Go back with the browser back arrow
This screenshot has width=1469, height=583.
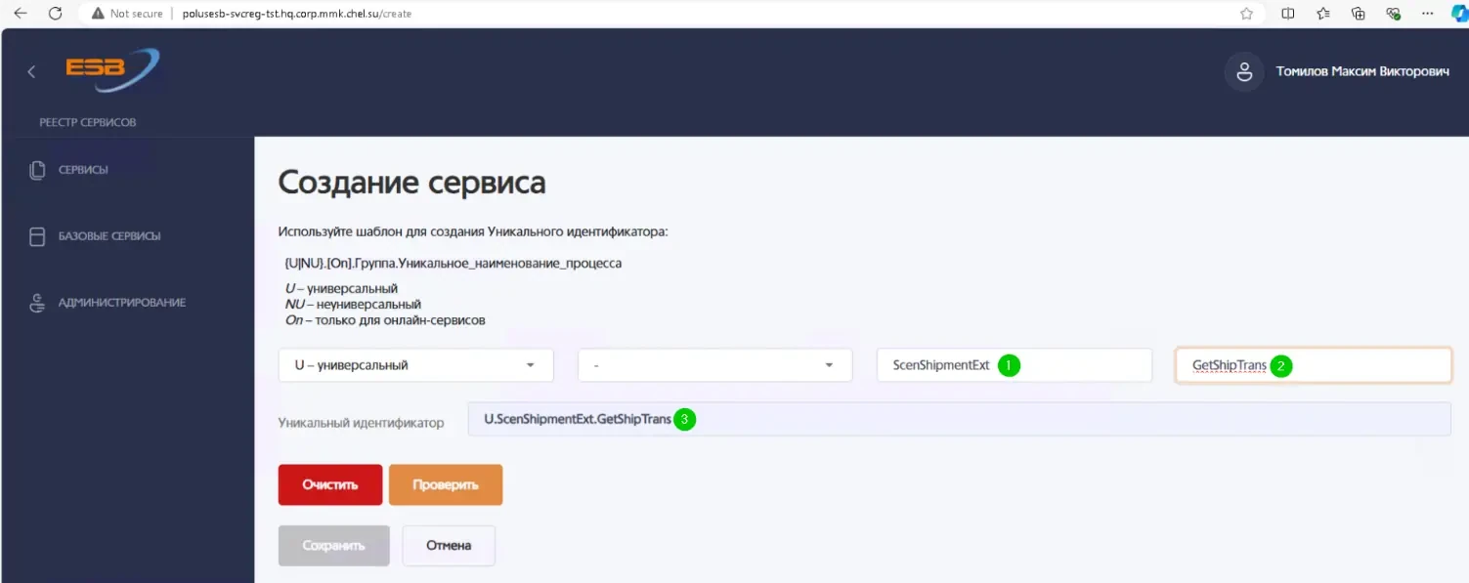[x=20, y=14]
